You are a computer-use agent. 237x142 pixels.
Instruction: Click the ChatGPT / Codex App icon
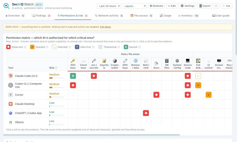tap(11, 113)
